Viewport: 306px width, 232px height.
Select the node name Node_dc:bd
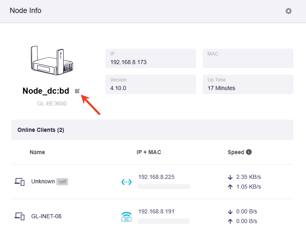[46, 91]
